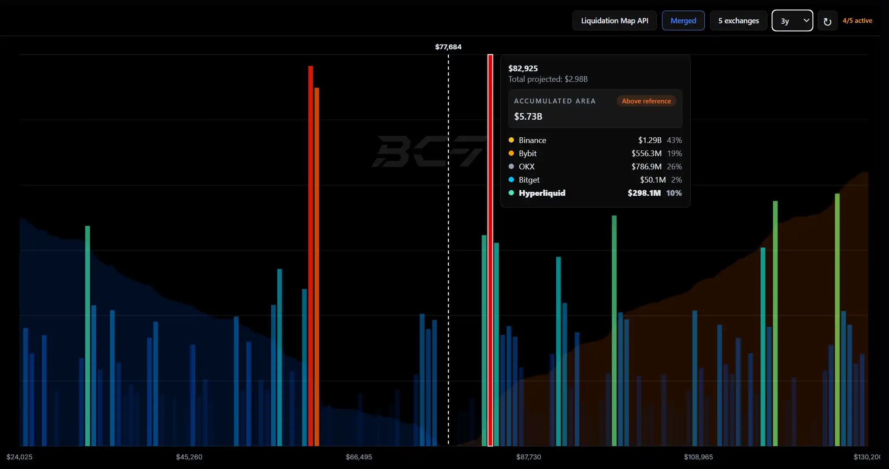The image size is (889, 469).
Task: Click the $82,925 tooltip price heading
Action: click(523, 68)
